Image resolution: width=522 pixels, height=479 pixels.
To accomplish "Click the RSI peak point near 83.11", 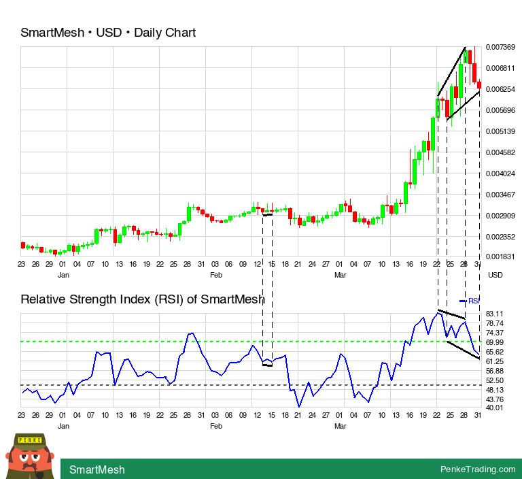I will (x=439, y=313).
